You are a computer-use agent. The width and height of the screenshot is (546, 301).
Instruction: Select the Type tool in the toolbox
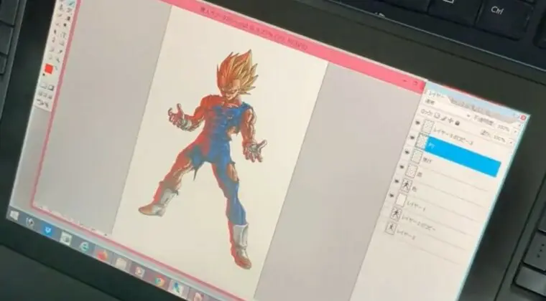pyautogui.click(x=63, y=34)
